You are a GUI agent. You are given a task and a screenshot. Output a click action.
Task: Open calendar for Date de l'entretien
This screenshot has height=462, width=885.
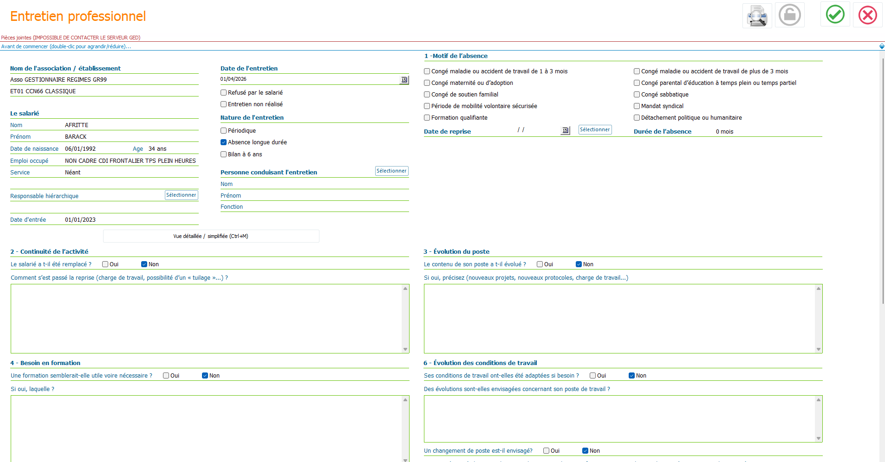(404, 80)
